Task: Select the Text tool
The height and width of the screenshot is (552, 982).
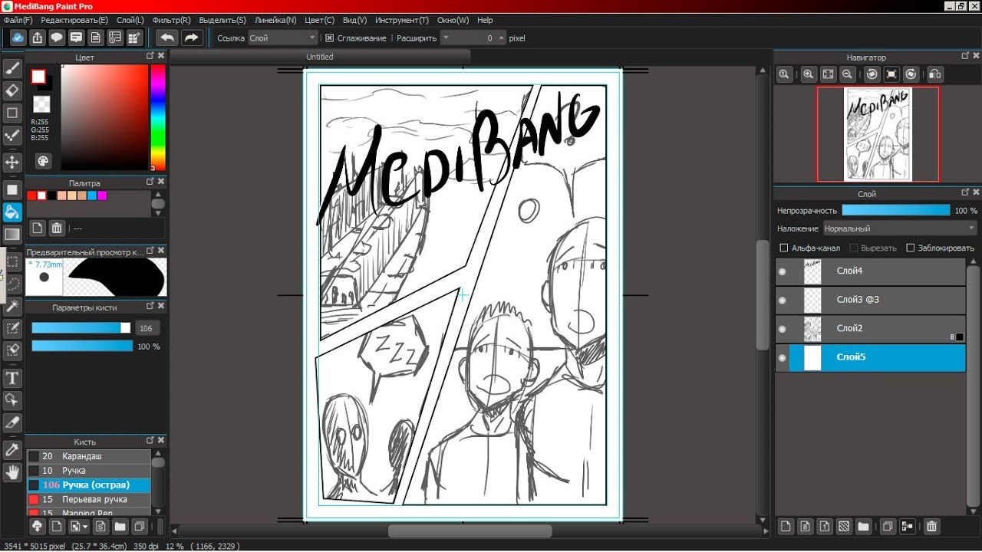Action: coord(12,377)
